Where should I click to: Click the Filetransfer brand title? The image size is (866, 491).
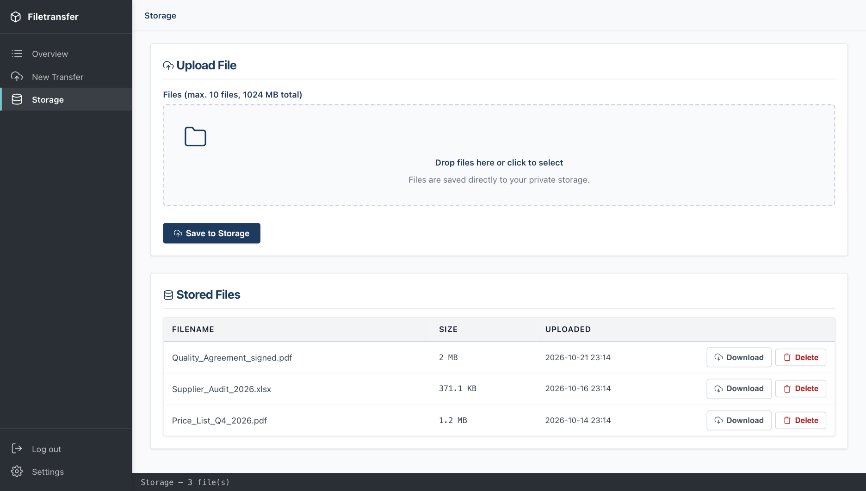(x=53, y=17)
